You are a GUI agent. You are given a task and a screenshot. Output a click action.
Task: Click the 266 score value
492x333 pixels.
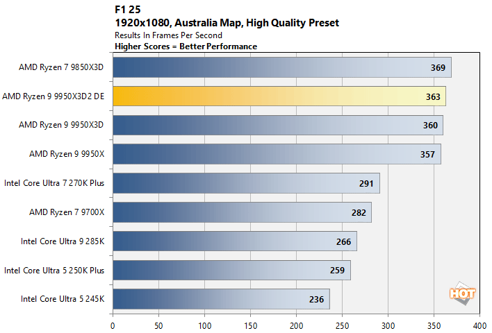[343, 242]
